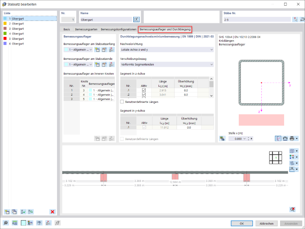Click the copy member set icon in list toolbar
Screen dimensions: 305x229
coord(14,212)
